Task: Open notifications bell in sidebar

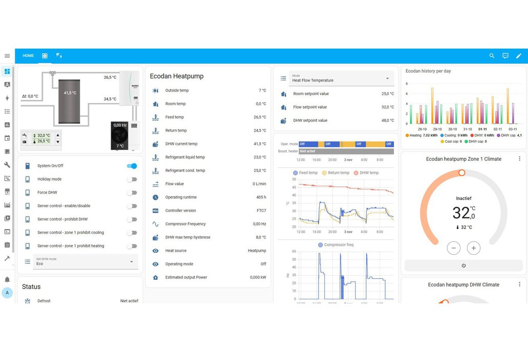Action: click(x=7, y=279)
